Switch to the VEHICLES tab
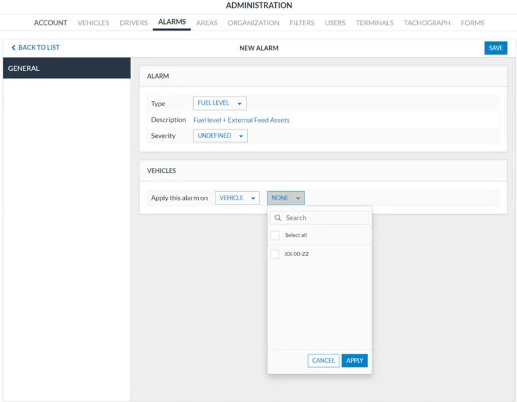The height and width of the screenshot is (402, 517). point(93,23)
